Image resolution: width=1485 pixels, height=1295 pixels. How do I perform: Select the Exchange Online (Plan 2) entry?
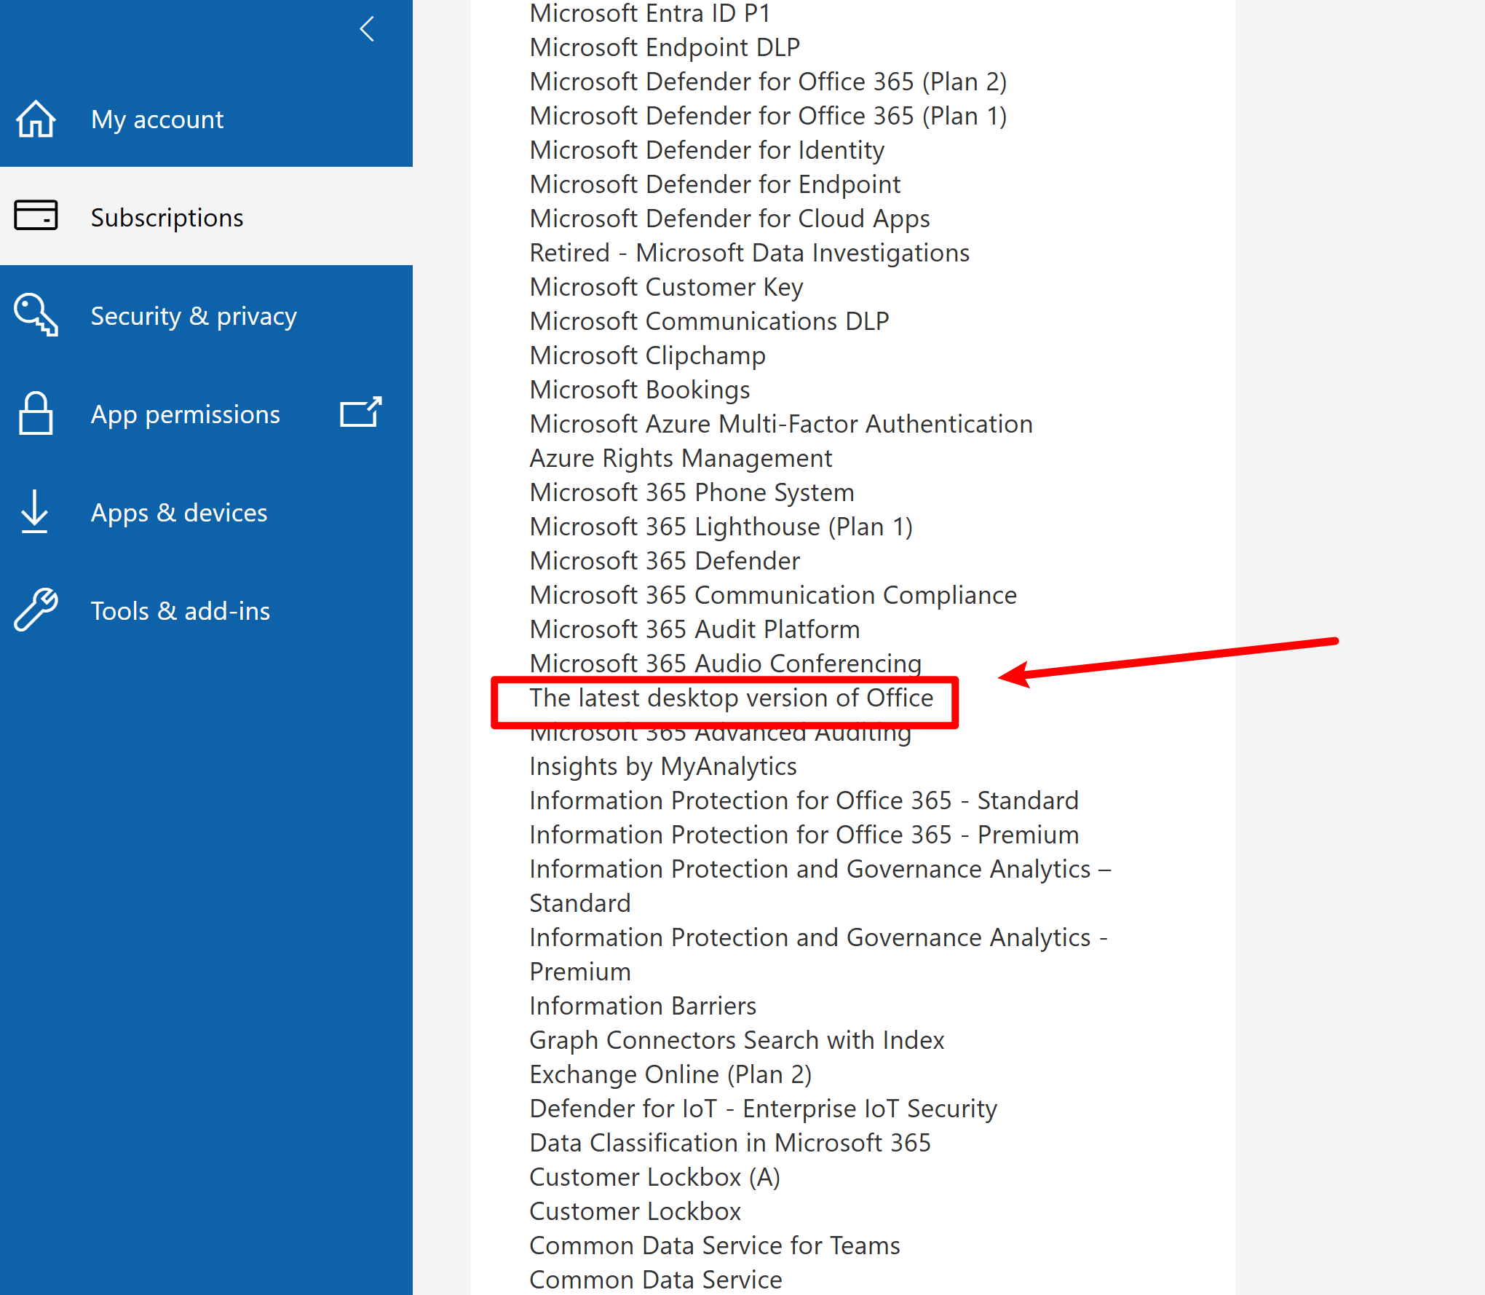[x=670, y=1074]
